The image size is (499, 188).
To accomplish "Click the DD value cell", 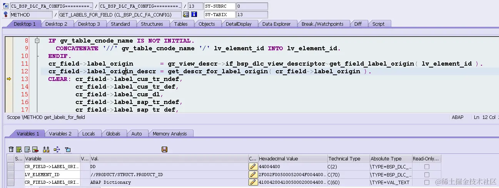I will (169, 167).
